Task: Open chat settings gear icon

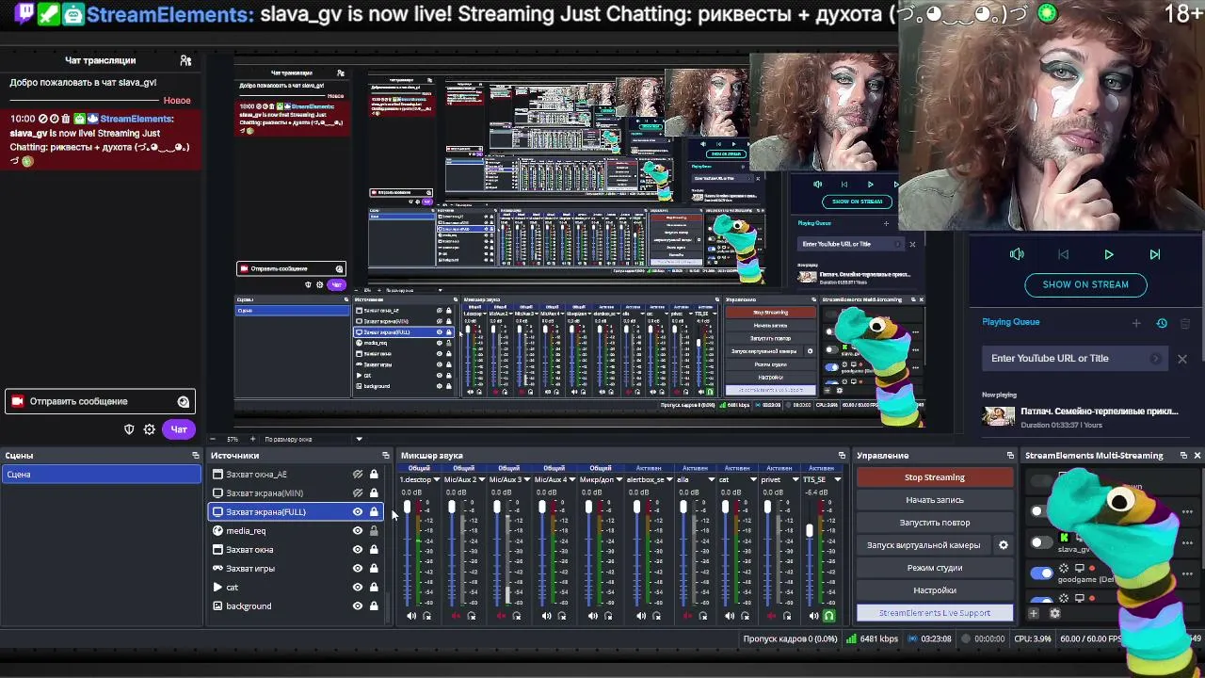Action: (x=149, y=429)
